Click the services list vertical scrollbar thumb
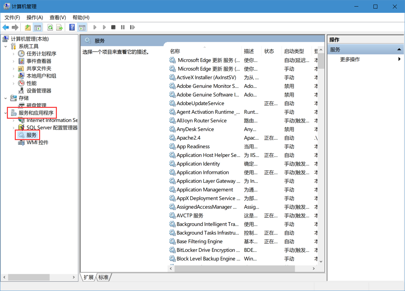Image resolution: width=405 pixels, height=291 pixels. (321, 61)
